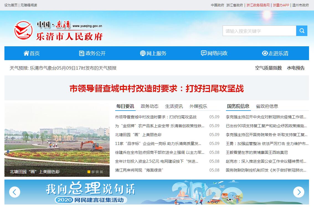Go to the previous banner with left arrow
Image resolution: width=314 pixels, height=207 pixels.
15,192
